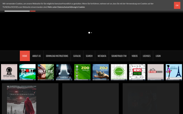183x114 pixels.
Task: Open the CATALOG menu item
Action: 77,56
